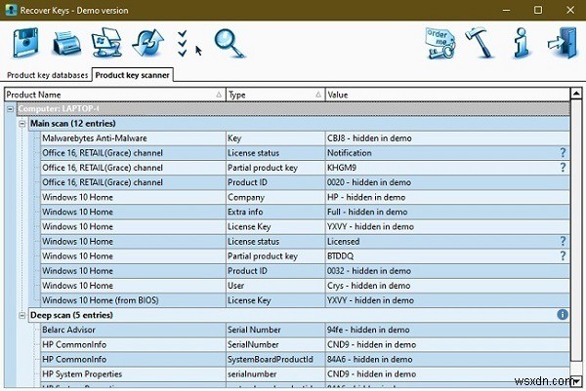The width and height of the screenshot is (586, 391).
Task: Click the Value column header
Action: [x=447, y=95]
